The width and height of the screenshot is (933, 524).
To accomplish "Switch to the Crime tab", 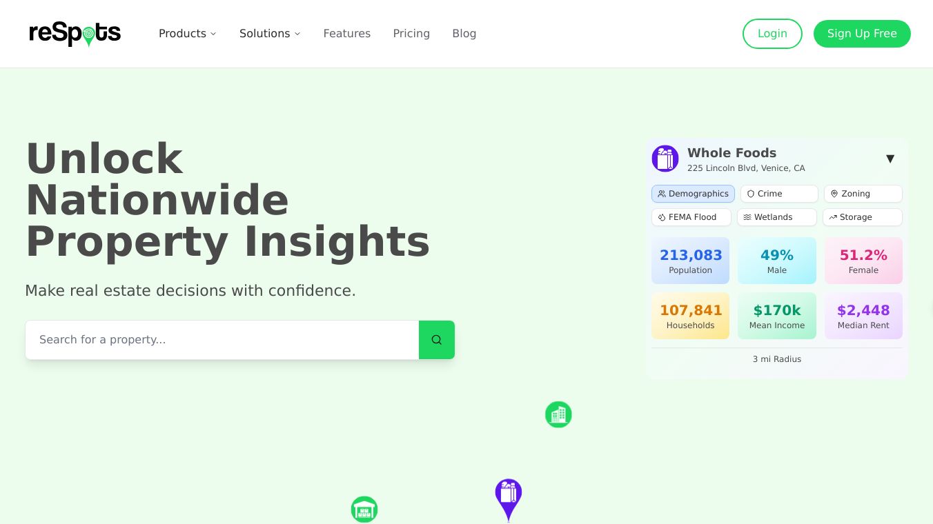I will [x=779, y=194].
